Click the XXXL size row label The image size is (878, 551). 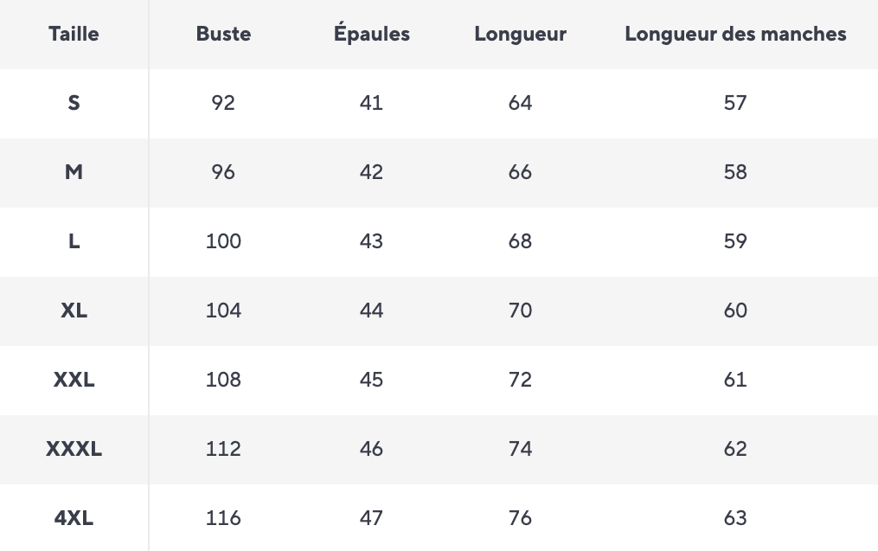point(74,449)
